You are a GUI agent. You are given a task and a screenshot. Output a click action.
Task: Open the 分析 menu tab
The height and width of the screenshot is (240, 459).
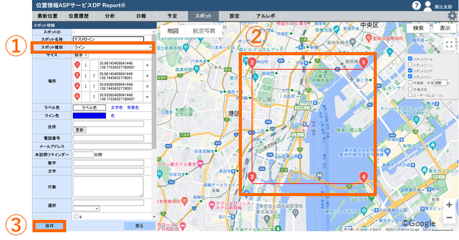point(110,16)
